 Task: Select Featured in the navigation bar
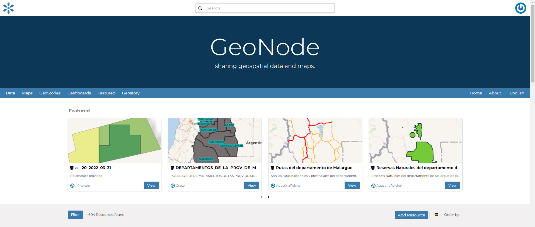pyautogui.click(x=106, y=93)
